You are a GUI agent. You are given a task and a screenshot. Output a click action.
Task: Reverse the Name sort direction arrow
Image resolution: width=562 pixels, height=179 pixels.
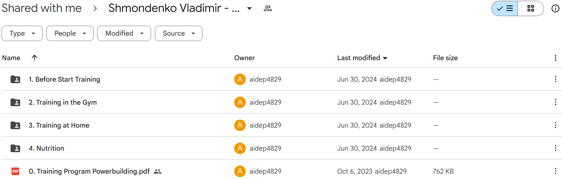35,58
